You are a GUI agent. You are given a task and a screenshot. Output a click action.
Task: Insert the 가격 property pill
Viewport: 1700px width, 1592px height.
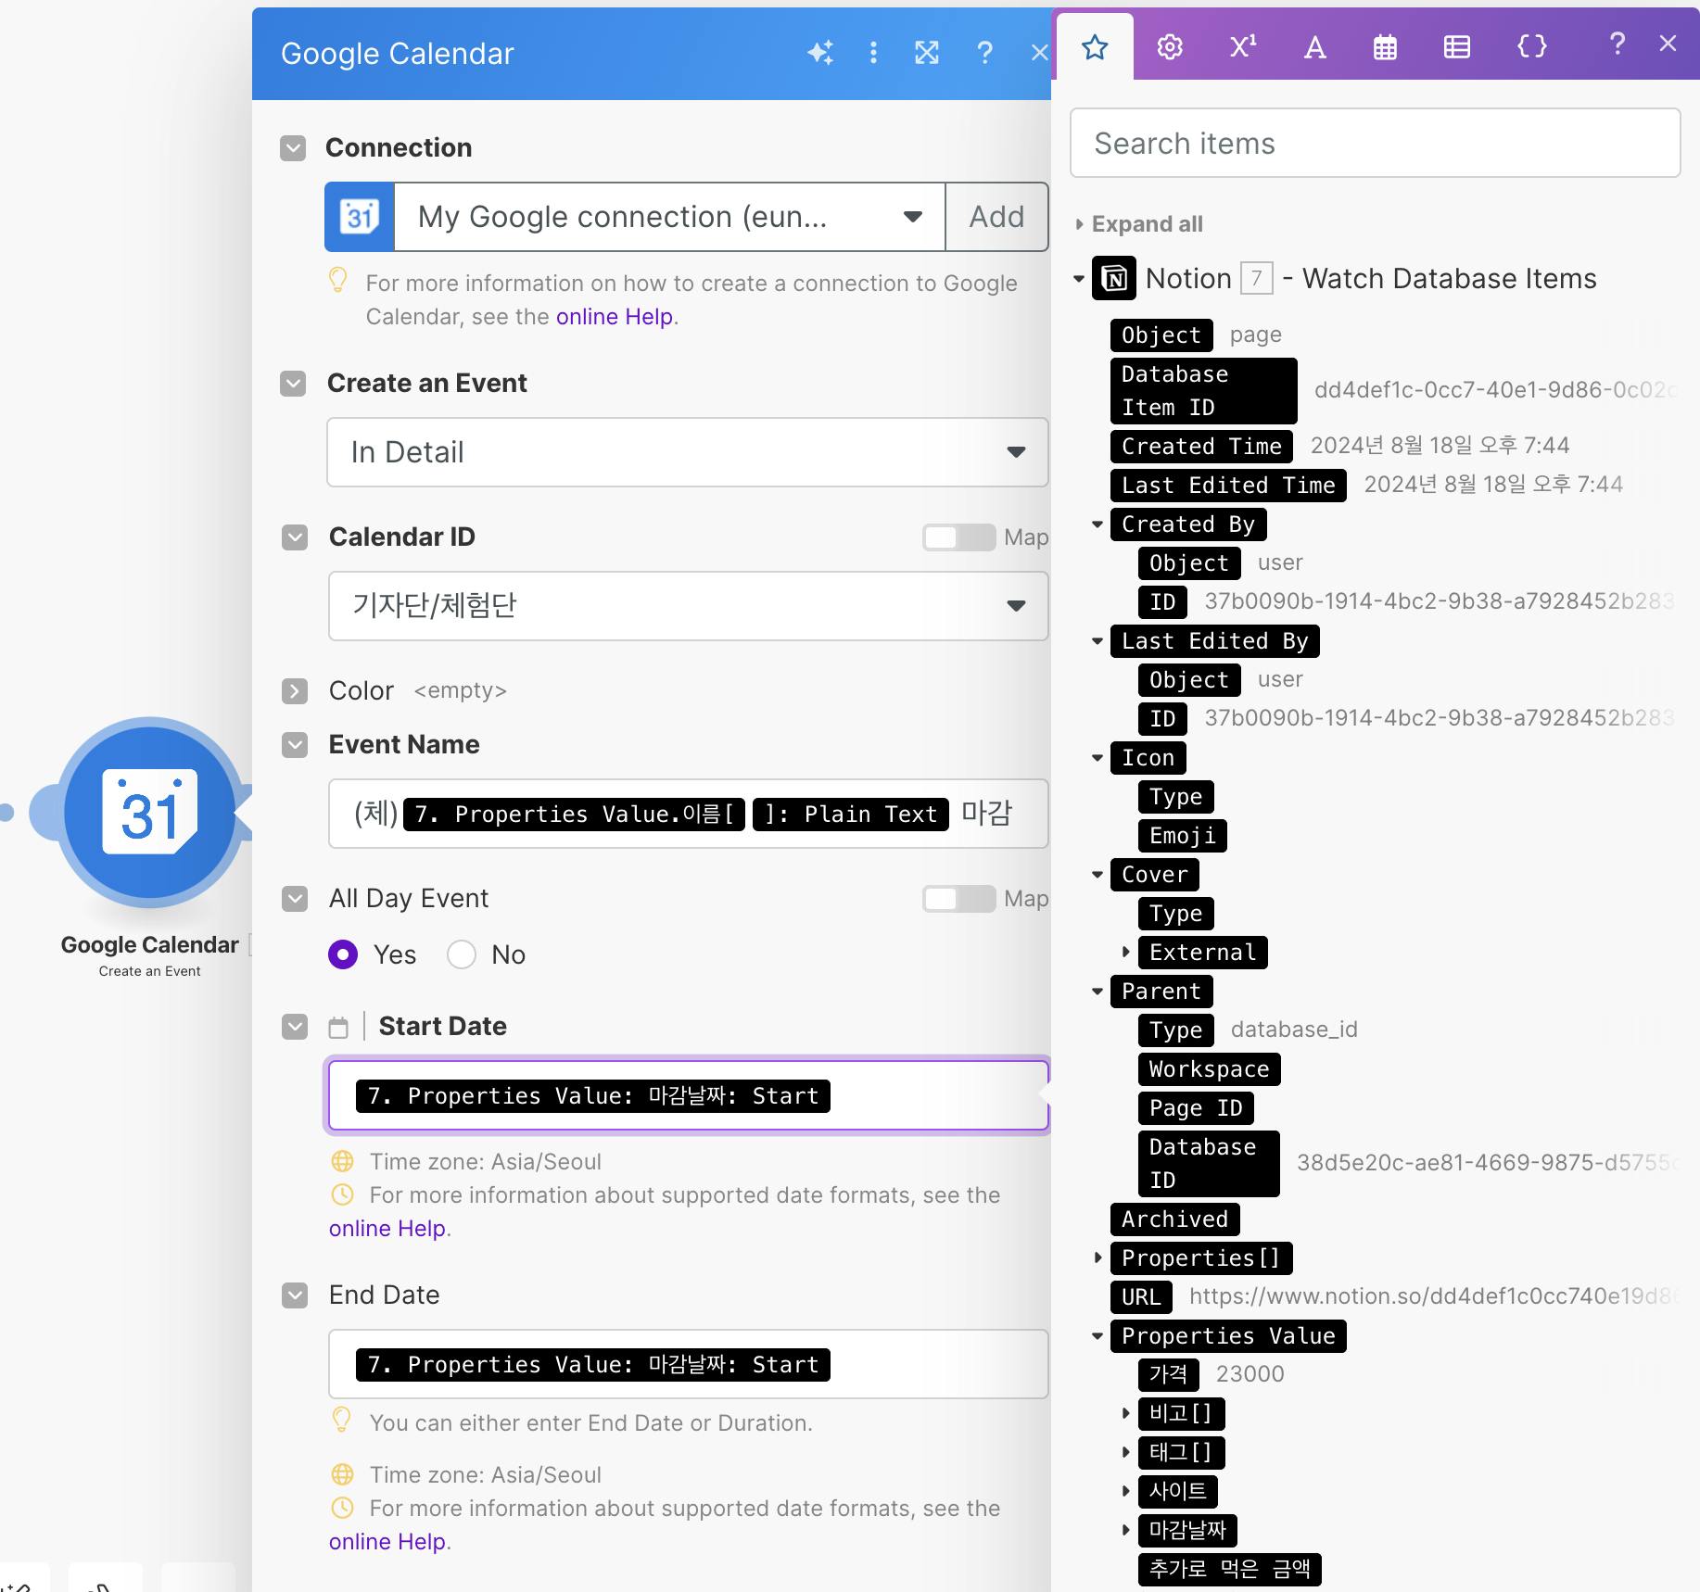1168,1374
